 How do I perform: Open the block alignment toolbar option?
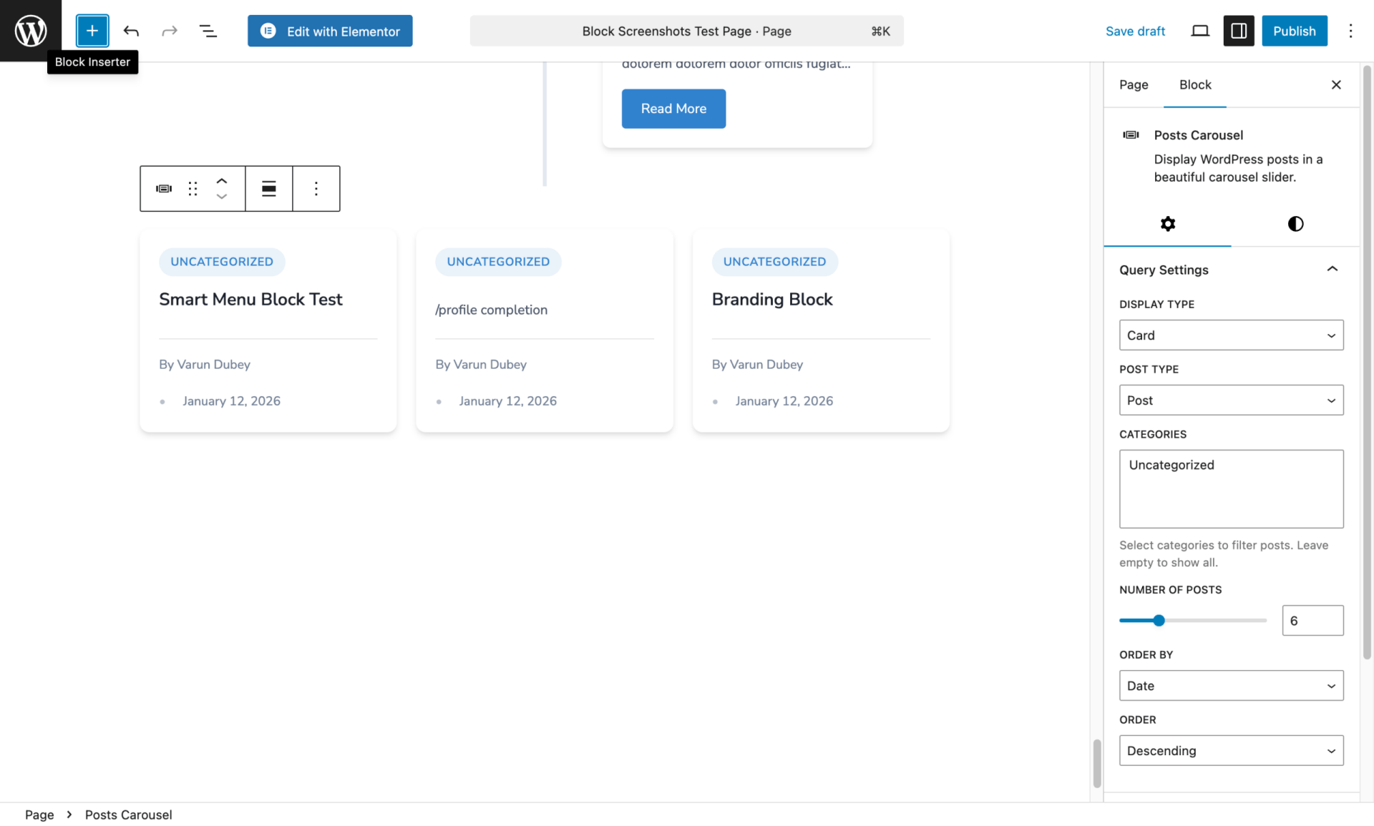point(268,189)
